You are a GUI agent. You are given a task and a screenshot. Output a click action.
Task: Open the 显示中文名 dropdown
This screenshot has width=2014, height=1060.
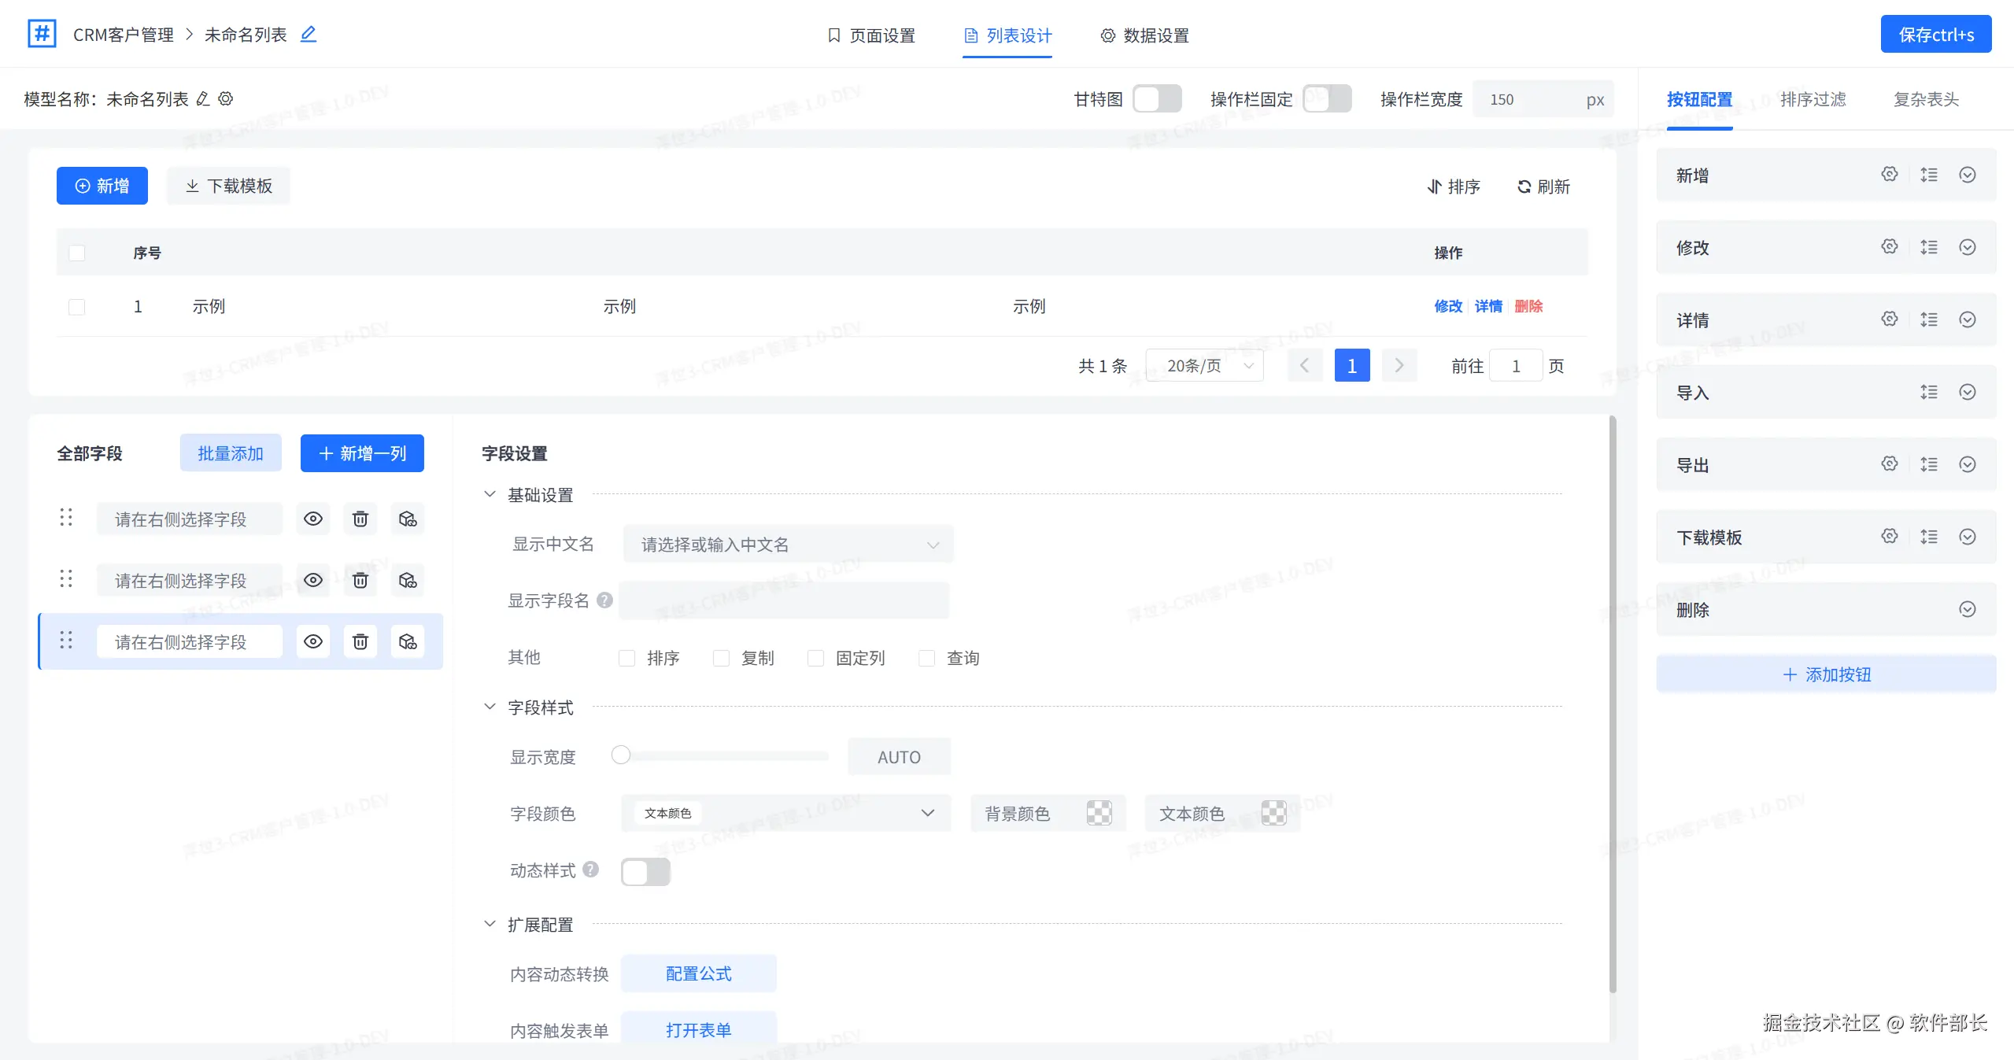[787, 545]
